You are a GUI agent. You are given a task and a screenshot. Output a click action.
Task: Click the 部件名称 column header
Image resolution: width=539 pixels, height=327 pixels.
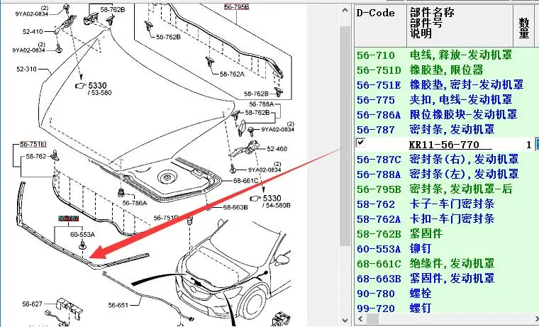(x=460, y=26)
